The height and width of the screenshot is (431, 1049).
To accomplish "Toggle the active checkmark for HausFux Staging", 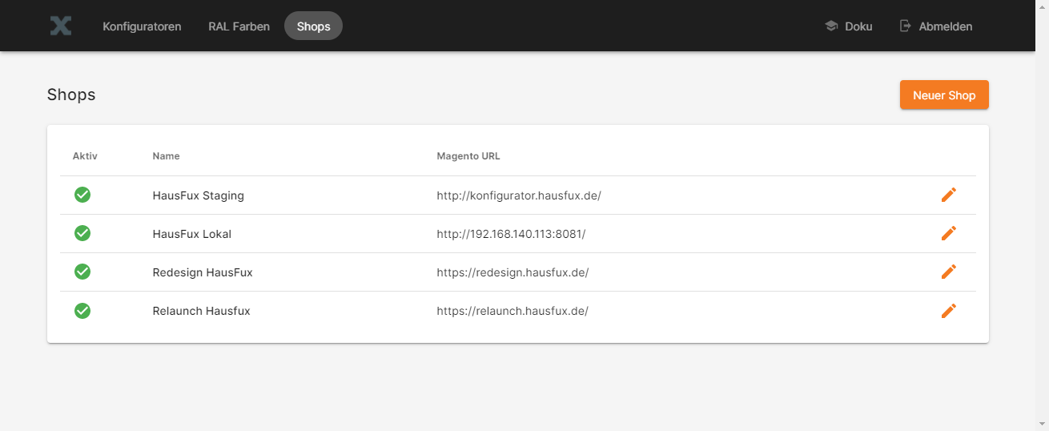I will click(82, 195).
